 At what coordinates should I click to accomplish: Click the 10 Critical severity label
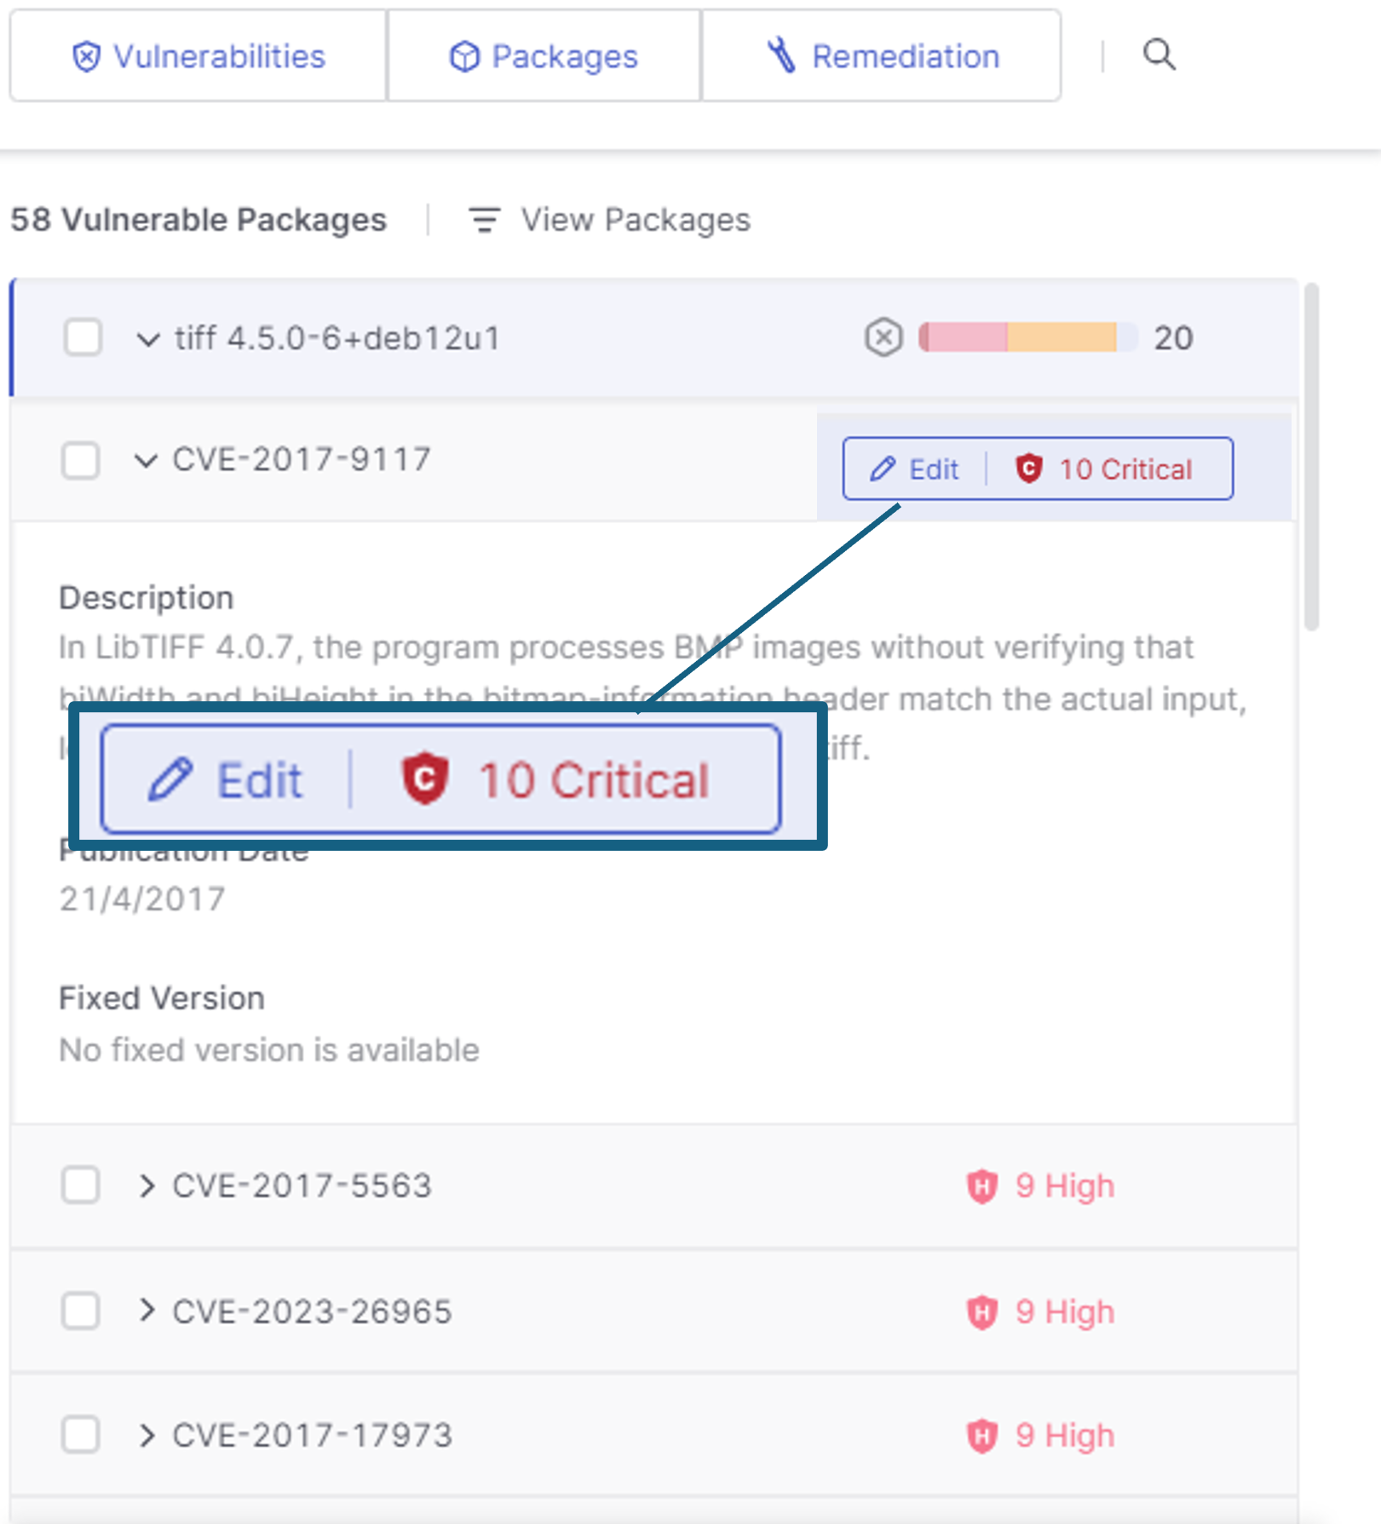tap(1125, 469)
